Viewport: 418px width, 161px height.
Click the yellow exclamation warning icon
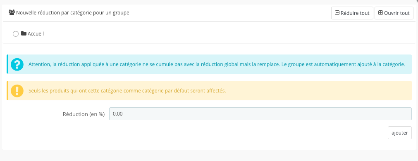[17, 91]
